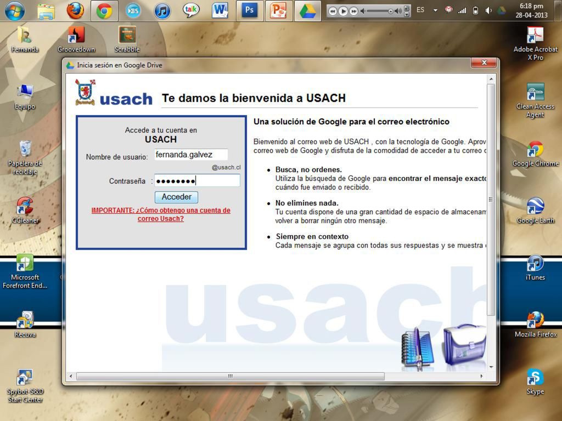Open the clock showing 6:18 pm
Screen dimensions: 562x421
pyautogui.click(x=531, y=10)
